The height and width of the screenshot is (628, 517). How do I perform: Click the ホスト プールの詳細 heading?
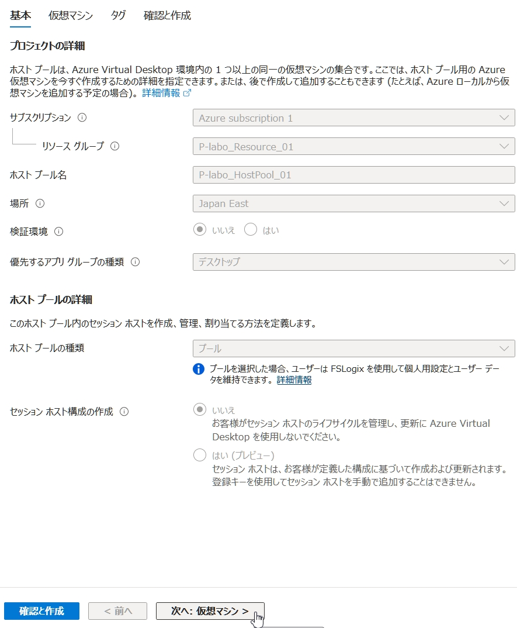coord(51,299)
